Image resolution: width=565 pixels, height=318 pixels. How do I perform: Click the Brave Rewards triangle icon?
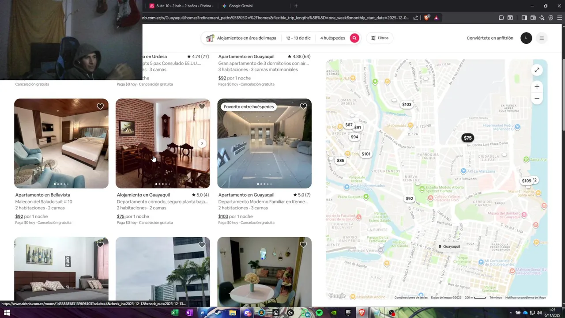pos(436,18)
